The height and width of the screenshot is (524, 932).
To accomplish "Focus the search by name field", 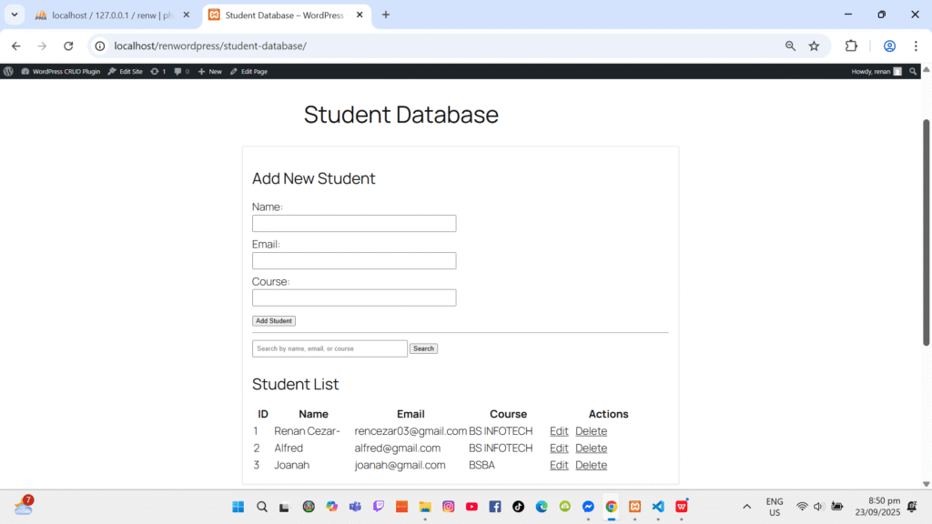I will click(329, 348).
